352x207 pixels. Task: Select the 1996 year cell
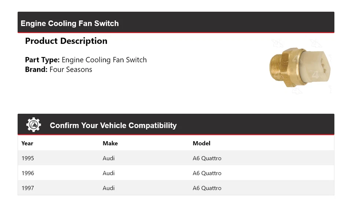pos(27,173)
